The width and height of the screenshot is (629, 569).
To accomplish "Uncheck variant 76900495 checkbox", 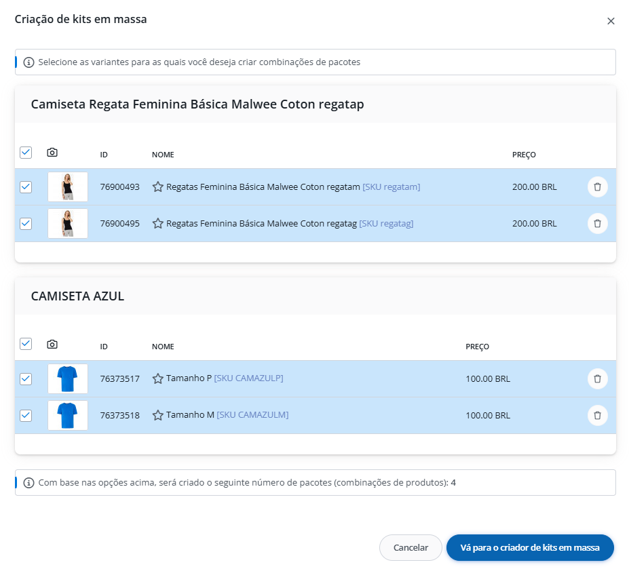I will 26,223.
